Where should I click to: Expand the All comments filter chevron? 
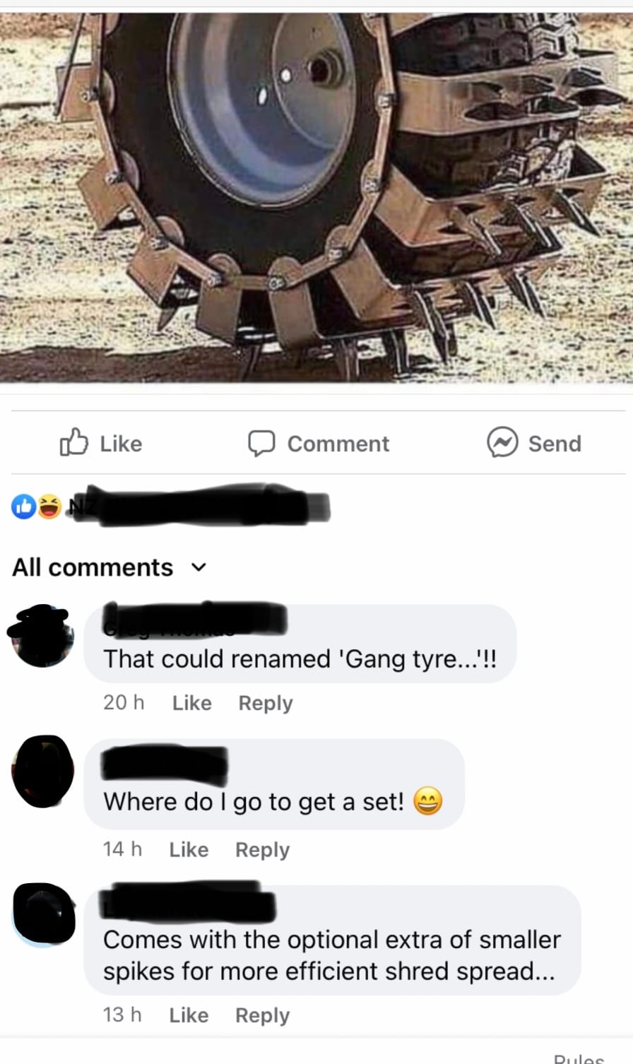click(x=200, y=567)
